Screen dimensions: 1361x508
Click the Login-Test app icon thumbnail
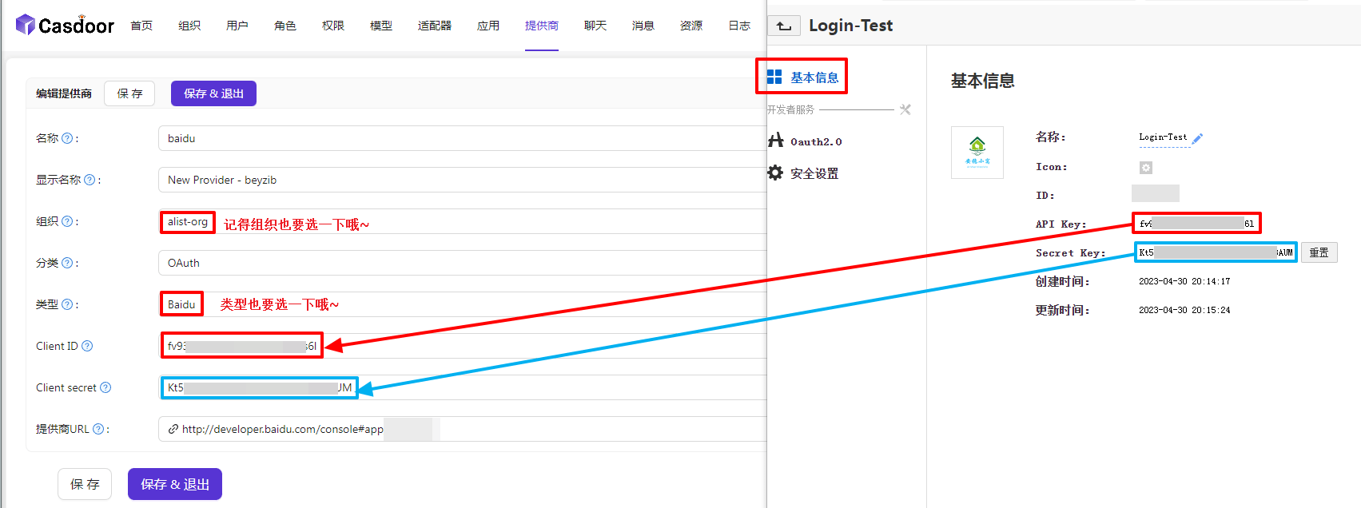point(977,152)
